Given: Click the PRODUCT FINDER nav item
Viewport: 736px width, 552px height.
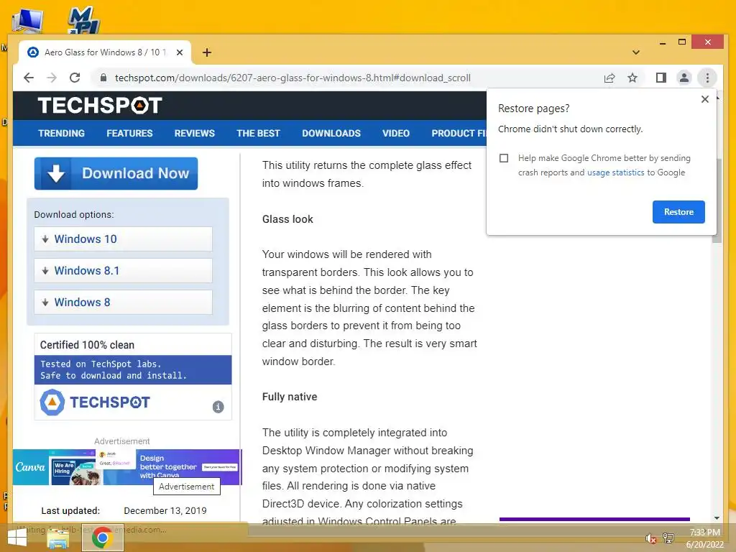Looking at the screenshot, I should 458,133.
